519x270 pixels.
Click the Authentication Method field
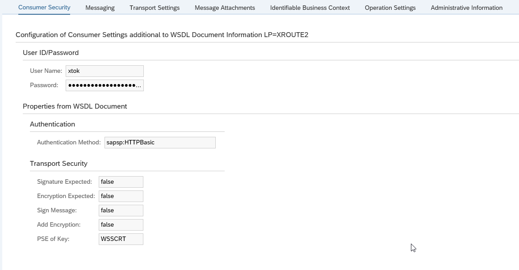pos(159,143)
